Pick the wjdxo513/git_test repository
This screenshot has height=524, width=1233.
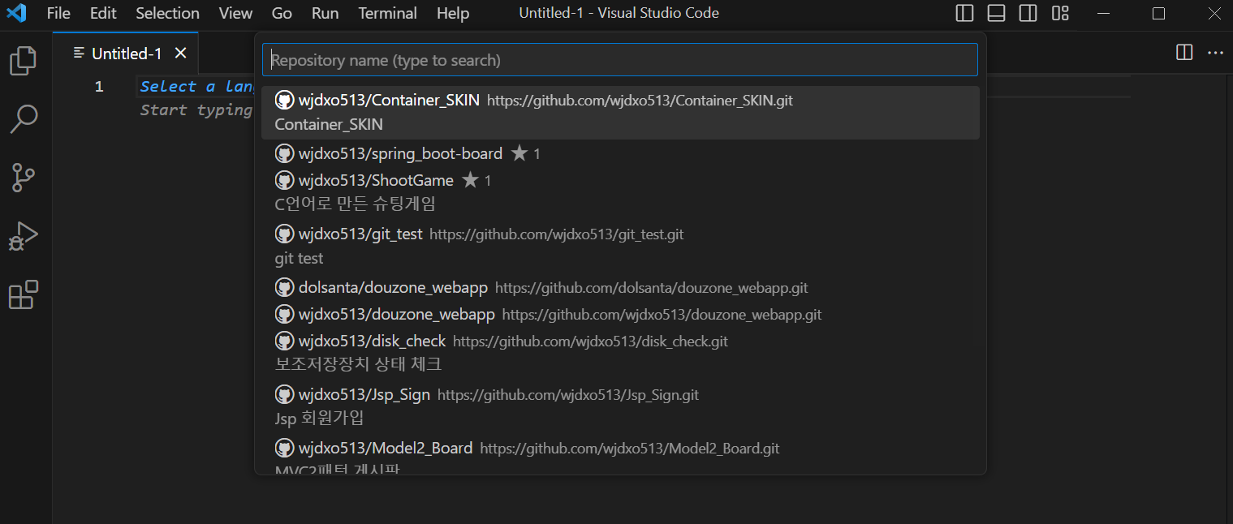(x=620, y=246)
